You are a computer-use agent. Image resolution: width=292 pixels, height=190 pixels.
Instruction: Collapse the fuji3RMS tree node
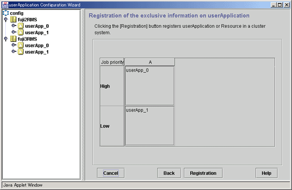(x=6, y=39)
